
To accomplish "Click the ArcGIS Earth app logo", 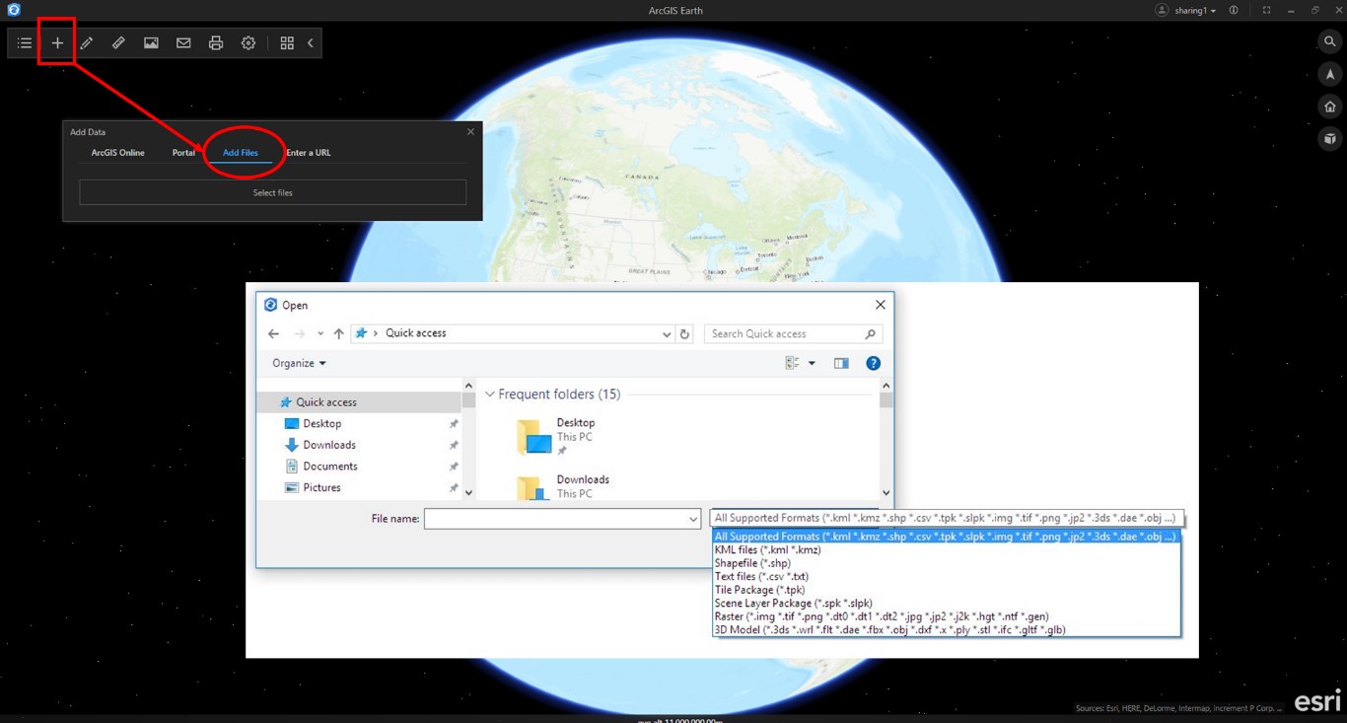I will (x=14, y=10).
